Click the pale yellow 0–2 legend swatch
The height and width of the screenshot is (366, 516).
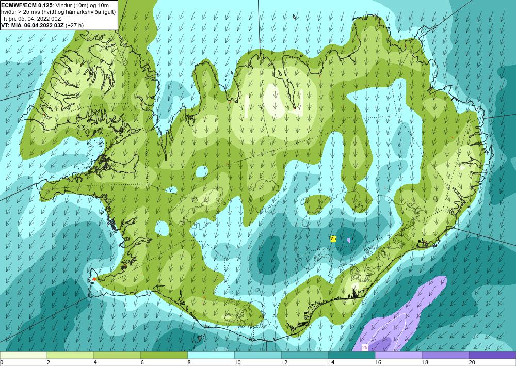click(23, 355)
